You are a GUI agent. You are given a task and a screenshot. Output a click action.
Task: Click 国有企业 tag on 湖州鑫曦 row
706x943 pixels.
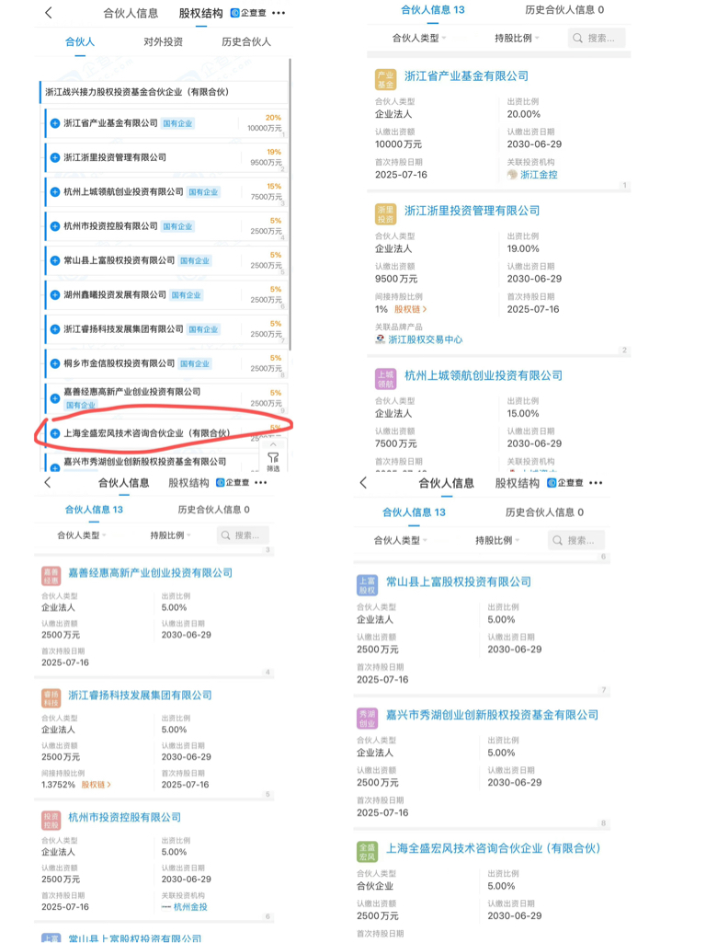[x=187, y=294]
